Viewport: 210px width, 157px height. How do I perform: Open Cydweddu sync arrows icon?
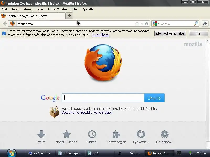coord(141,134)
